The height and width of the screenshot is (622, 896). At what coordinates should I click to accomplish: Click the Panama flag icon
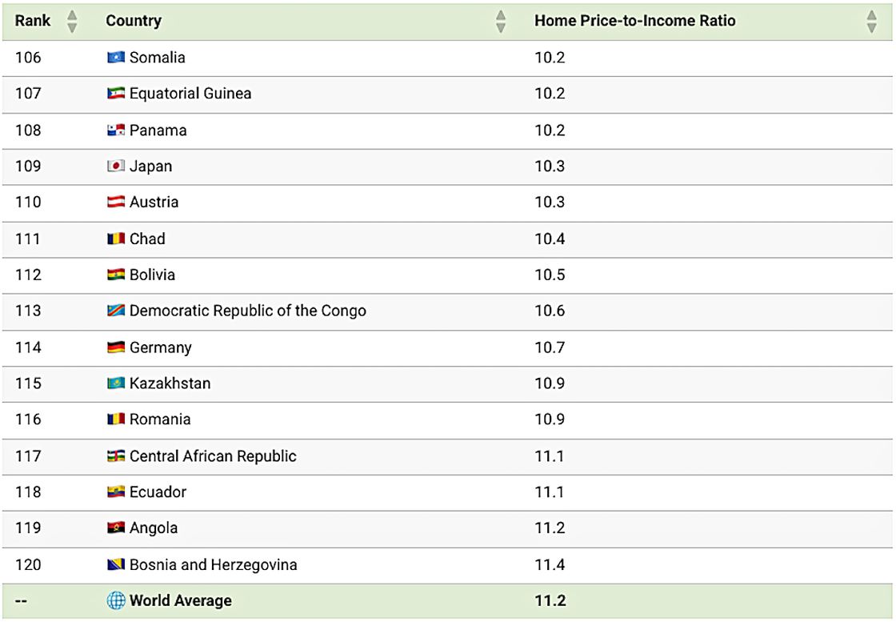coord(116,130)
